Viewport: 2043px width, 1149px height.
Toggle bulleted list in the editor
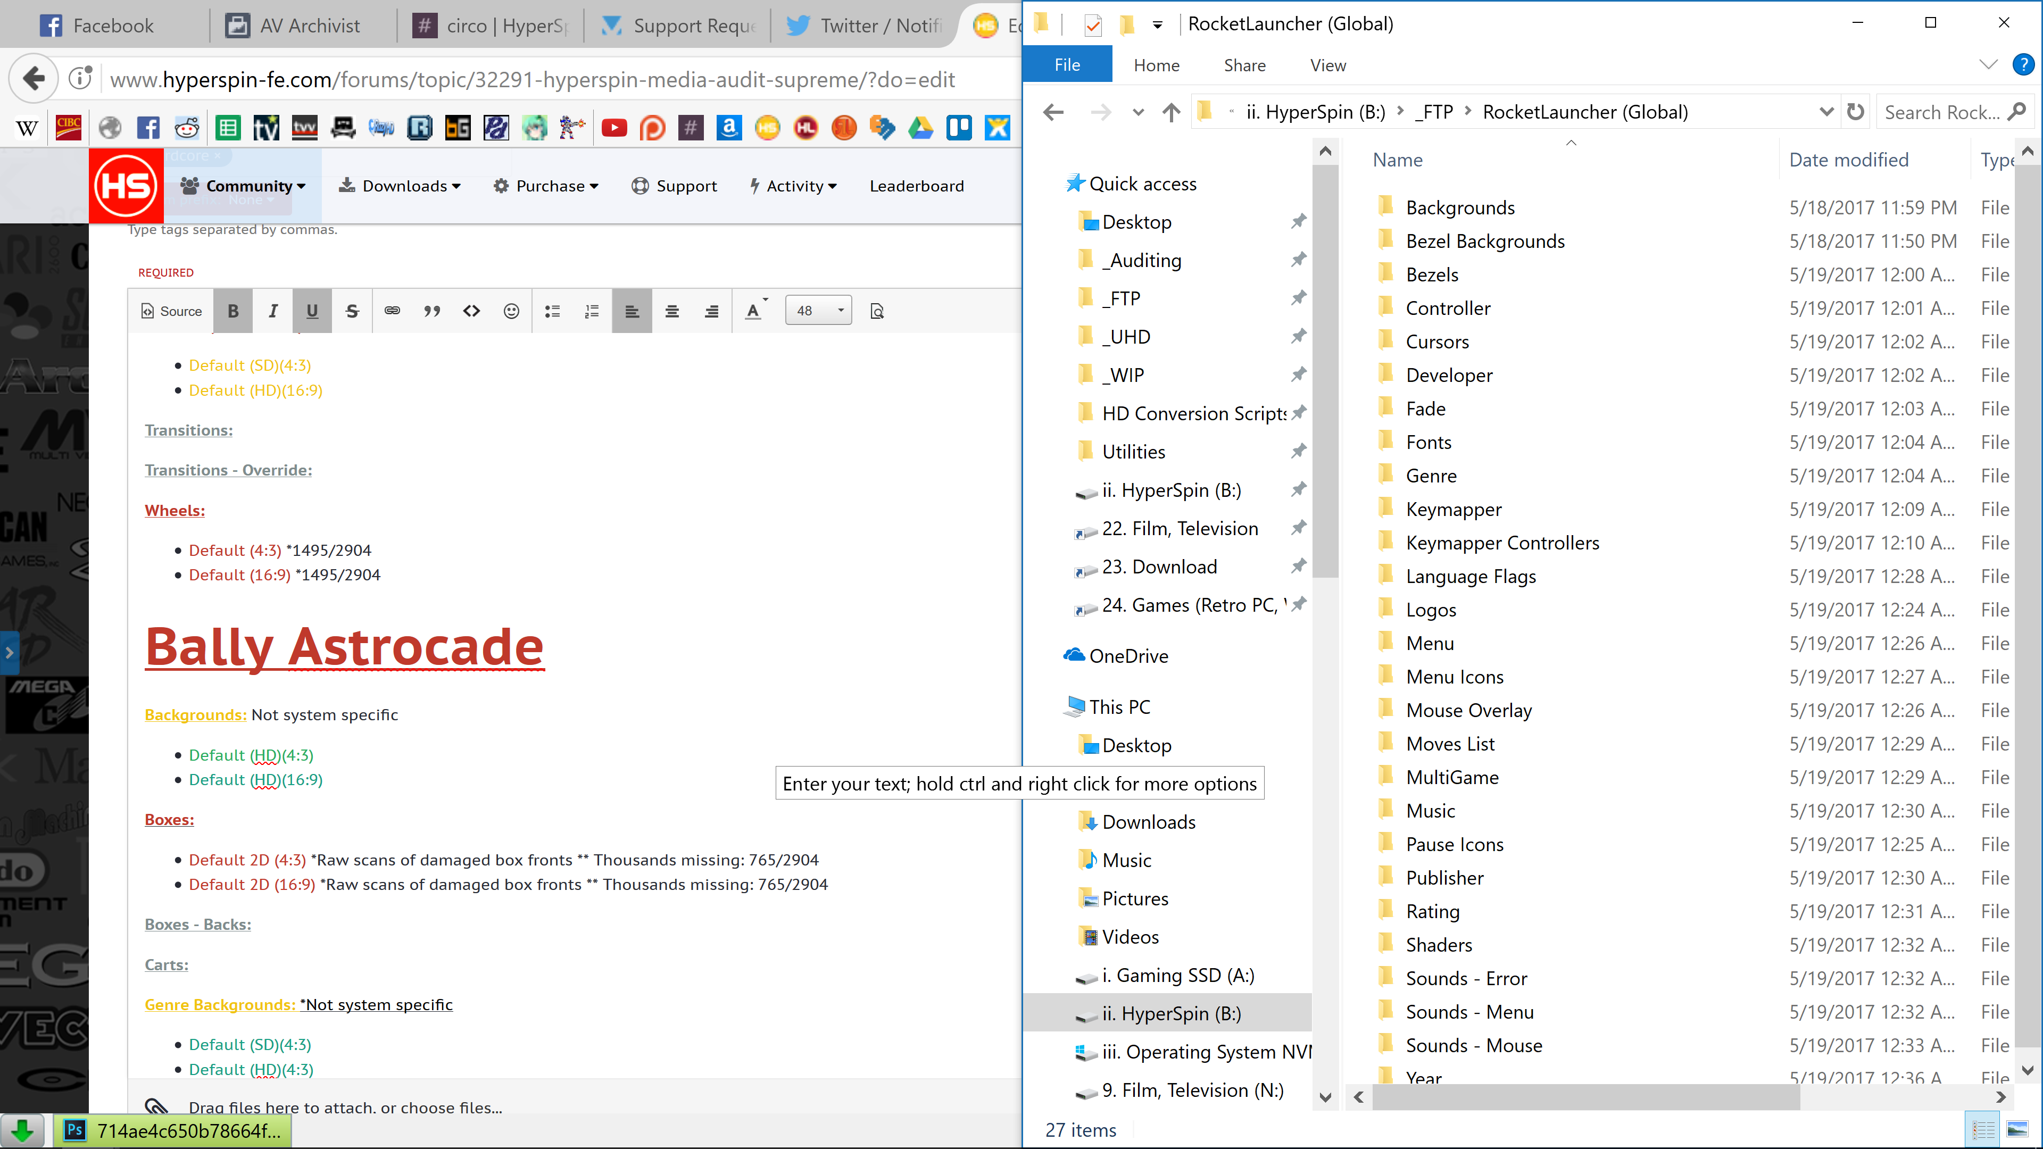(552, 311)
